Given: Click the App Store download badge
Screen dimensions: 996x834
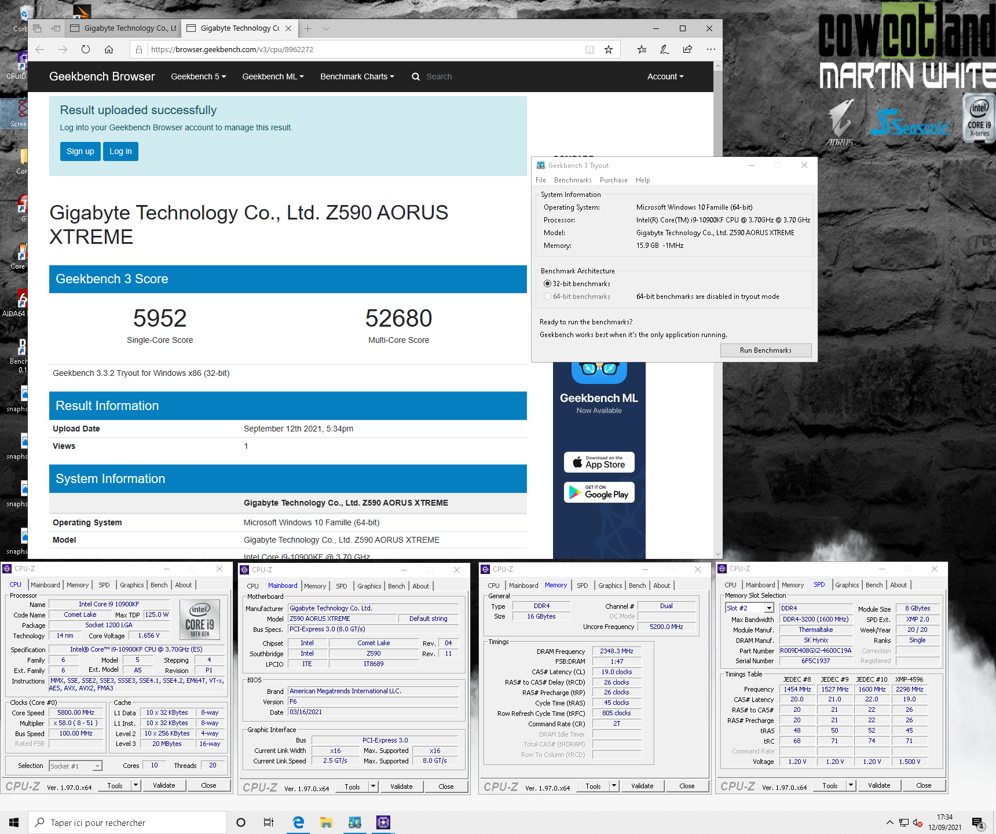Looking at the screenshot, I should click(599, 462).
